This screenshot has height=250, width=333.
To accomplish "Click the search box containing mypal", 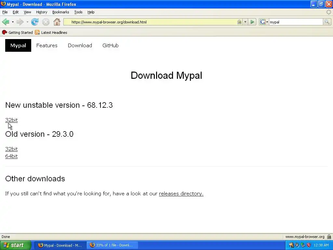I will point(296,22).
